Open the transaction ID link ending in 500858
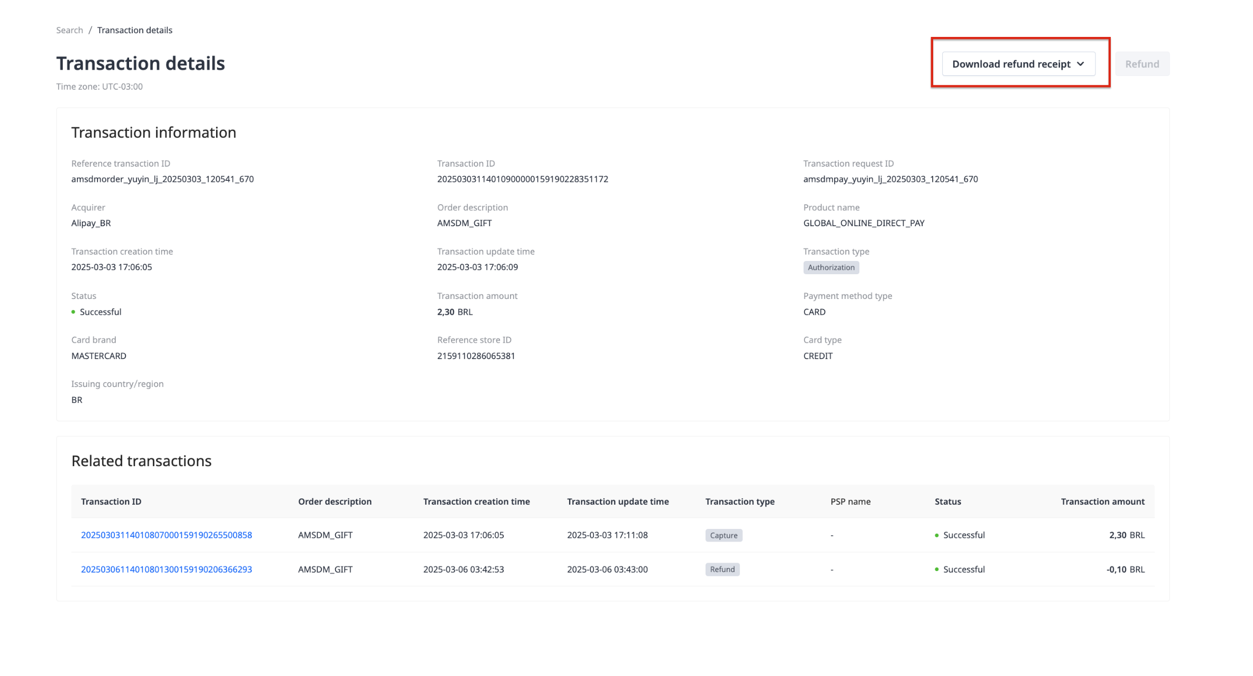 click(x=167, y=535)
